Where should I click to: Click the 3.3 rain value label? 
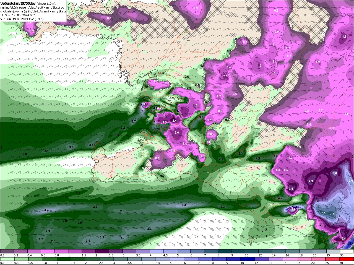149,229
